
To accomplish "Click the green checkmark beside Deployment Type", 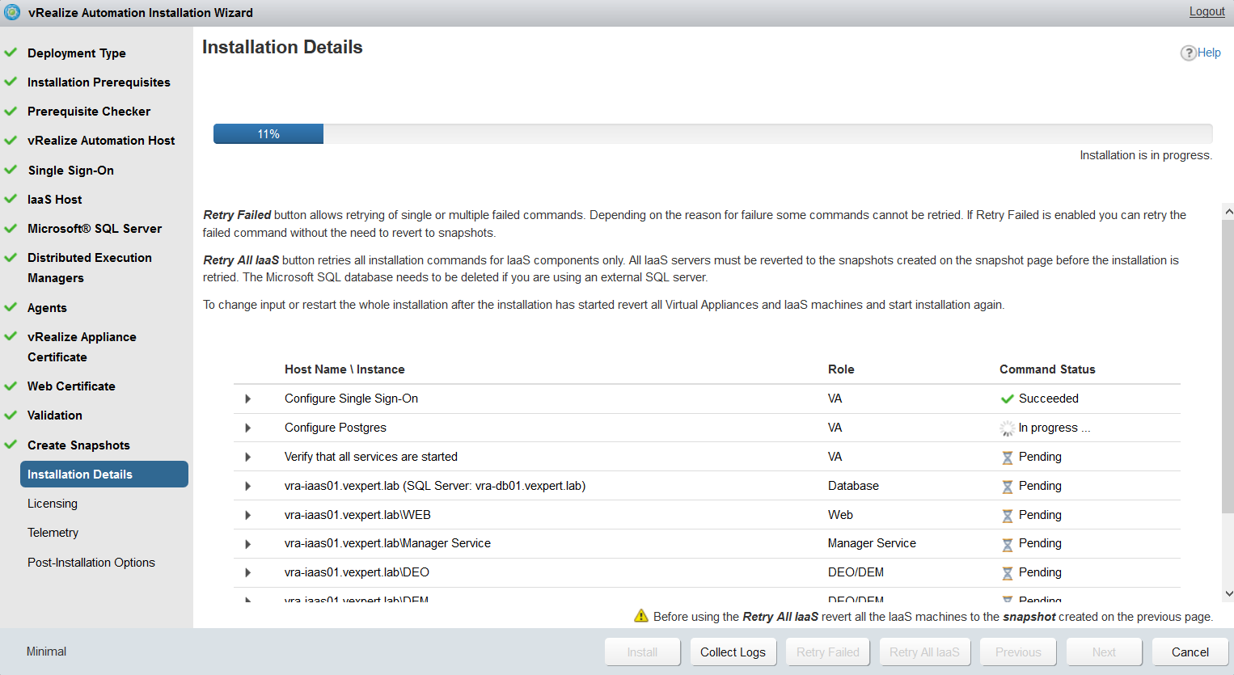I will pyautogui.click(x=11, y=53).
